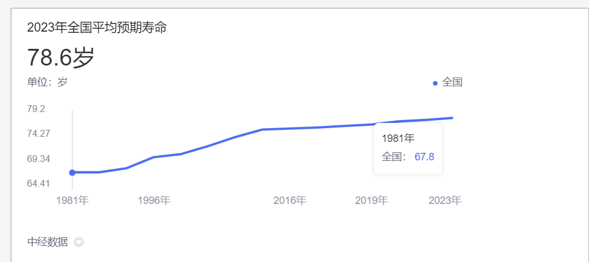Click the 全国 legend text label
This screenshot has width=589, height=262.
pyautogui.click(x=452, y=82)
